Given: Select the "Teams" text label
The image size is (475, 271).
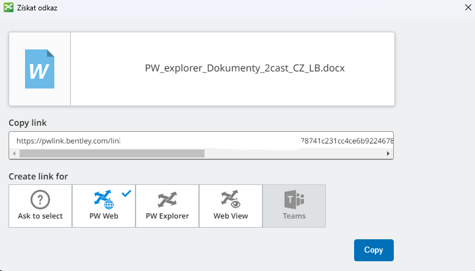Looking at the screenshot, I should (294, 216).
